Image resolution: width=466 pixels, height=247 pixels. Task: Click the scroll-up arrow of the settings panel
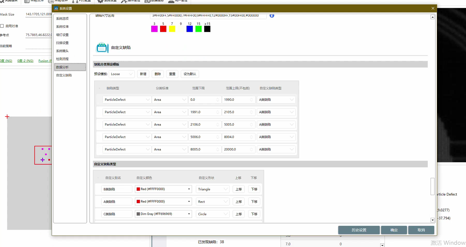[432, 17]
